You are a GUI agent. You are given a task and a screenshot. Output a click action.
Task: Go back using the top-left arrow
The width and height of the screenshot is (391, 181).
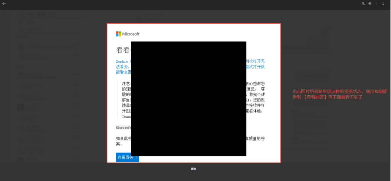pos(4,3)
